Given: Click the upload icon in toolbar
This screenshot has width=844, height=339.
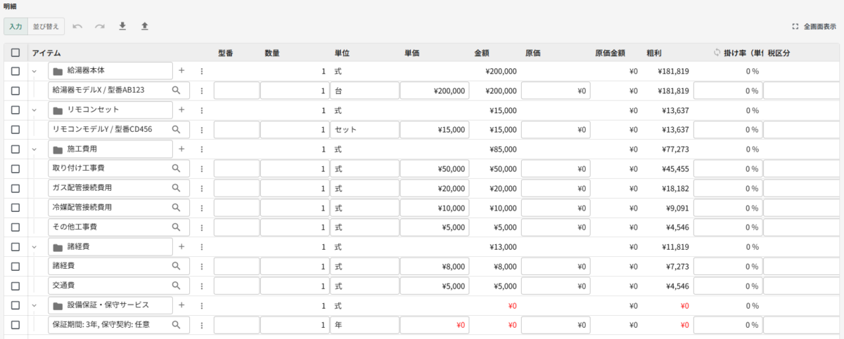Looking at the screenshot, I should [x=145, y=27].
